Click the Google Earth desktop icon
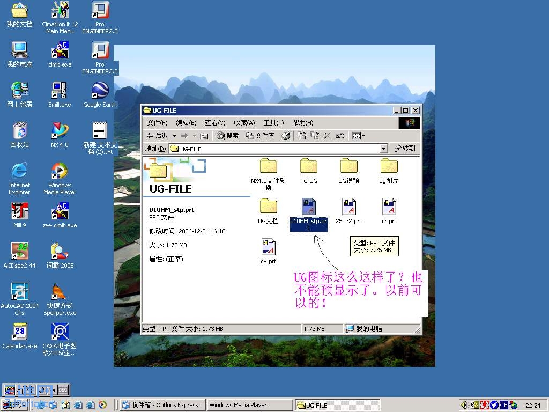 [100, 95]
